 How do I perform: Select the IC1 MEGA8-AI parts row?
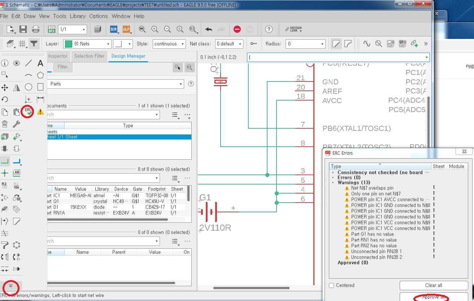pos(117,195)
